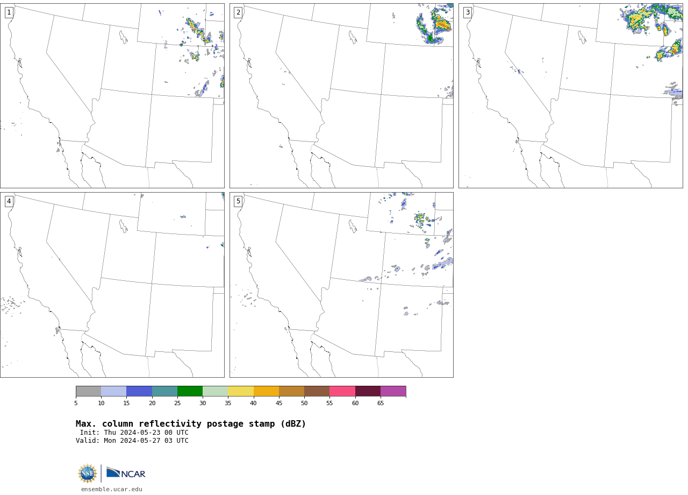Pick the dark green 25-30 dBZ swatch

tap(190, 391)
